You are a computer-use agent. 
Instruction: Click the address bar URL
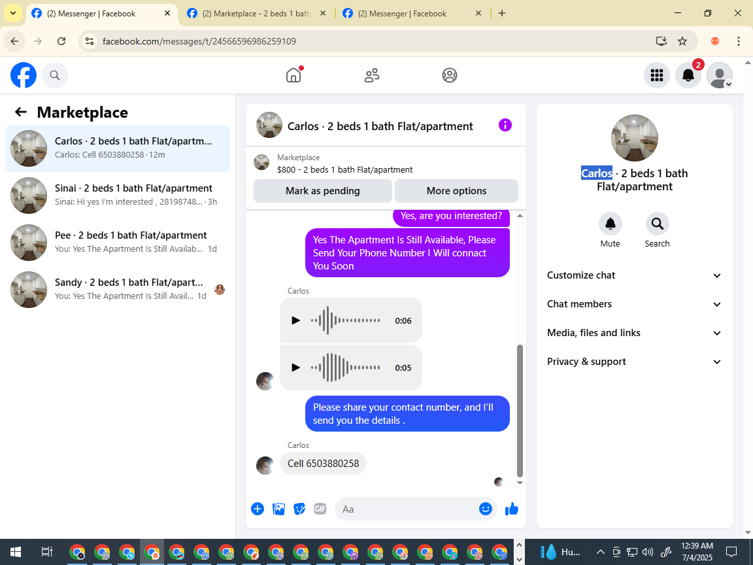coord(199,41)
